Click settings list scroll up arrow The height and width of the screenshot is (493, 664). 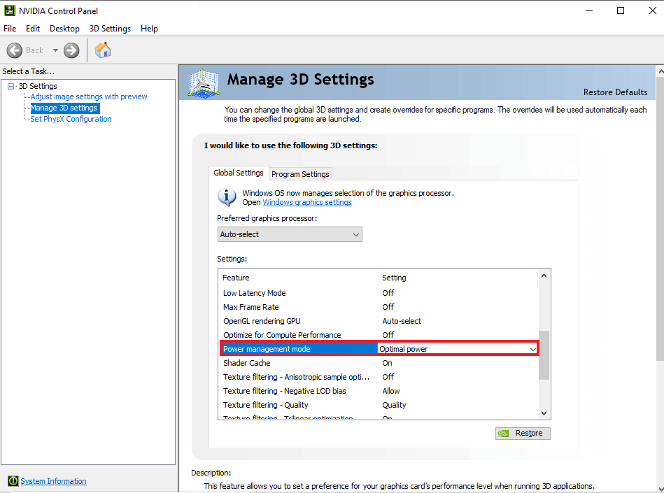coord(544,276)
